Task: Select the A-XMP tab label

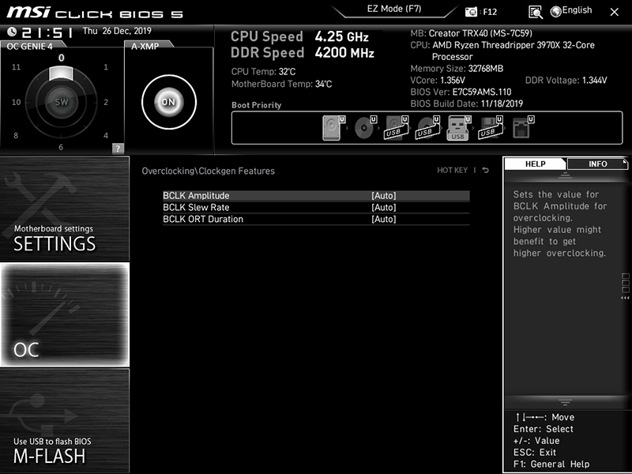Action: click(x=145, y=46)
